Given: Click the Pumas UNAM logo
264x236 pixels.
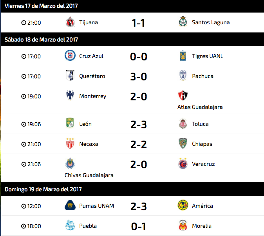Looking at the screenshot, I should point(70,205).
